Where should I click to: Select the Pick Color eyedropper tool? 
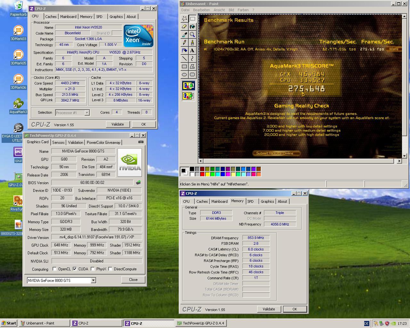184,35
